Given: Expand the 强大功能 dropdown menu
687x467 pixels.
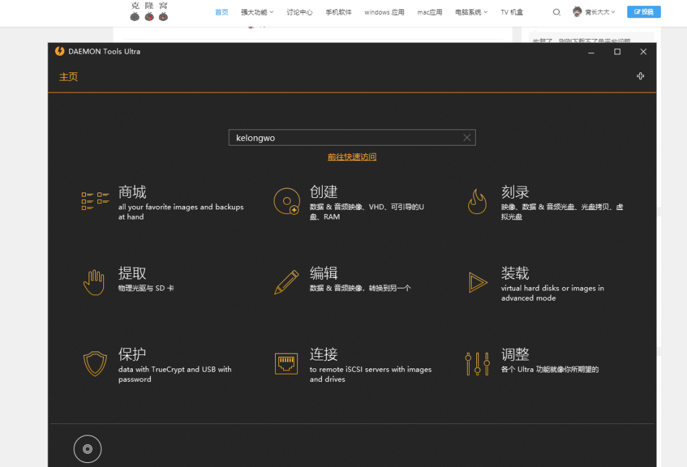Looking at the screenshot, I should pyautogui.click(x=257, y=12).
